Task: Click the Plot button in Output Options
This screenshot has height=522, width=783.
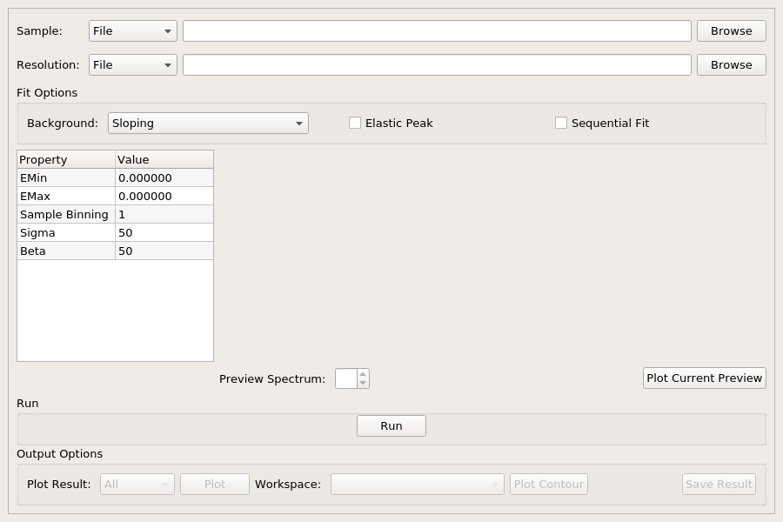Action: coord(215,484)
